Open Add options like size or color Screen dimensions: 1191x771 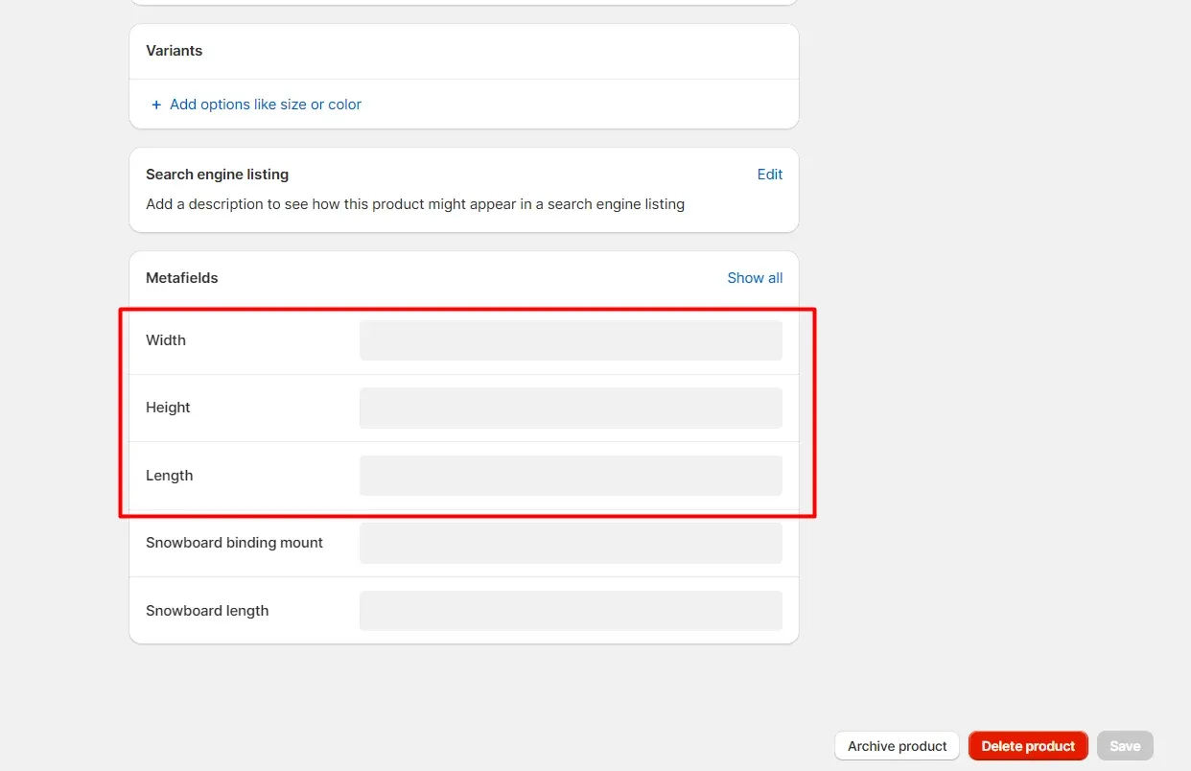[265, 105]
